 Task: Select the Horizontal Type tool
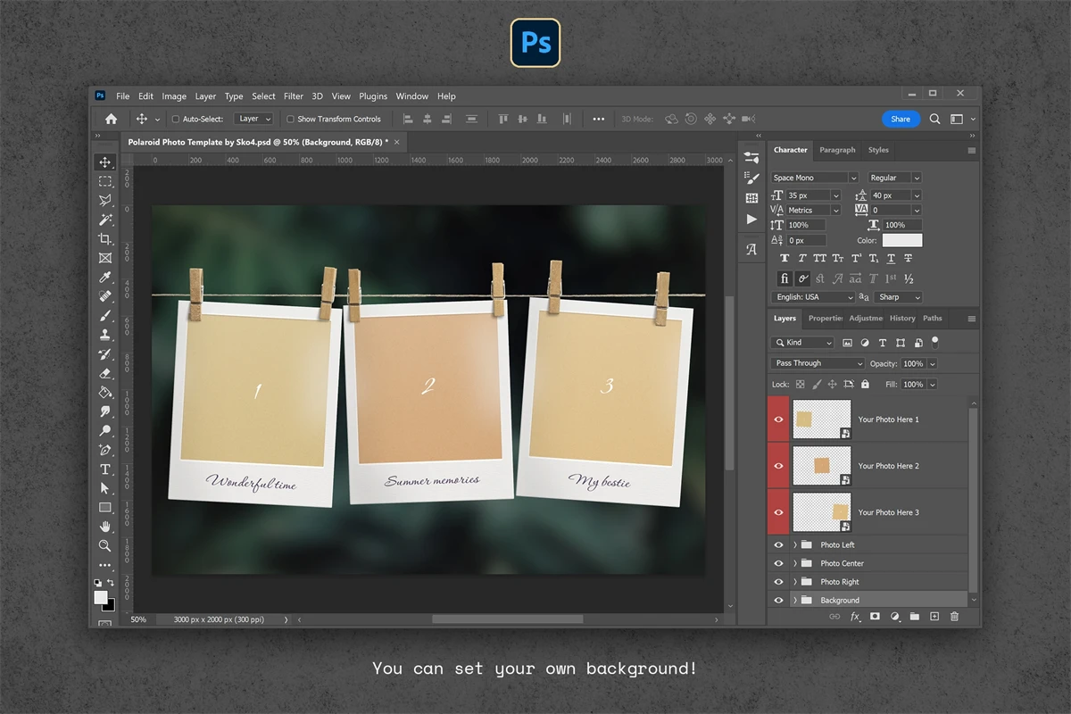point(105,469)
